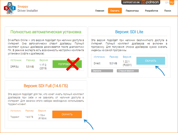Go to the Главная menu item
The height and width of the screenshot is (133, 178).
pos(100,11)
